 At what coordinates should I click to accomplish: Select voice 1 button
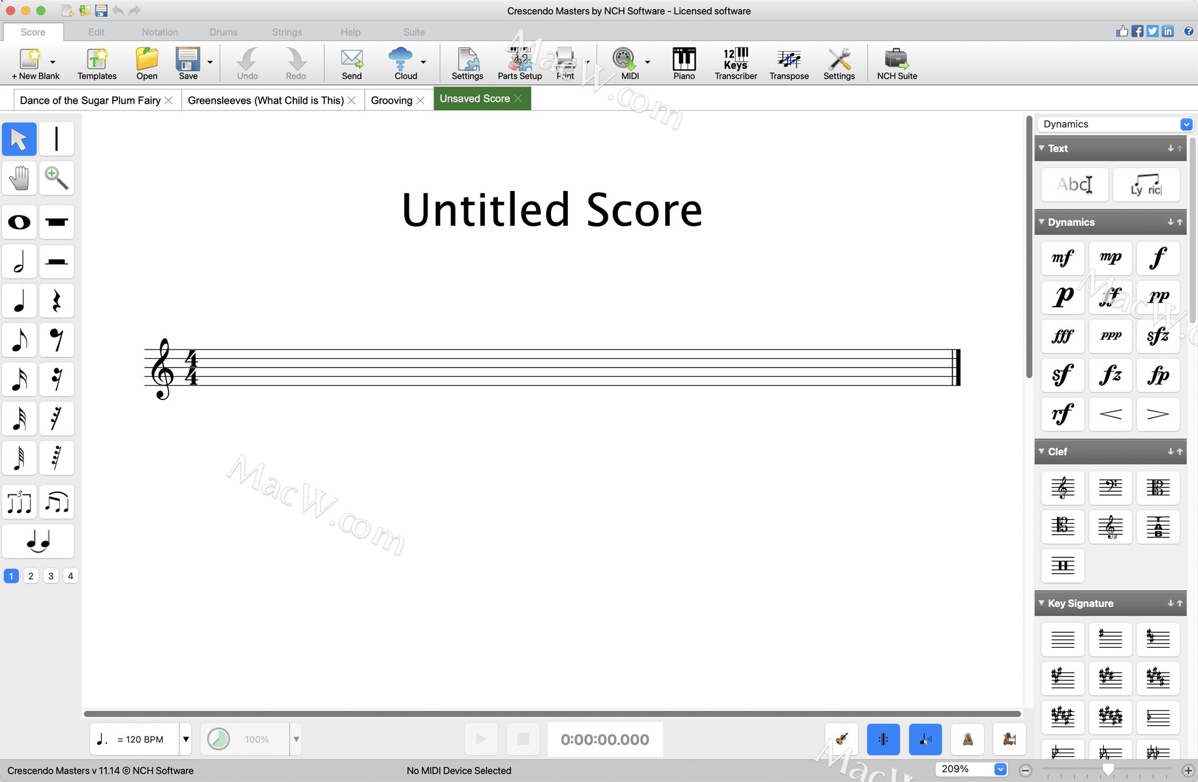tap(11, 576)
